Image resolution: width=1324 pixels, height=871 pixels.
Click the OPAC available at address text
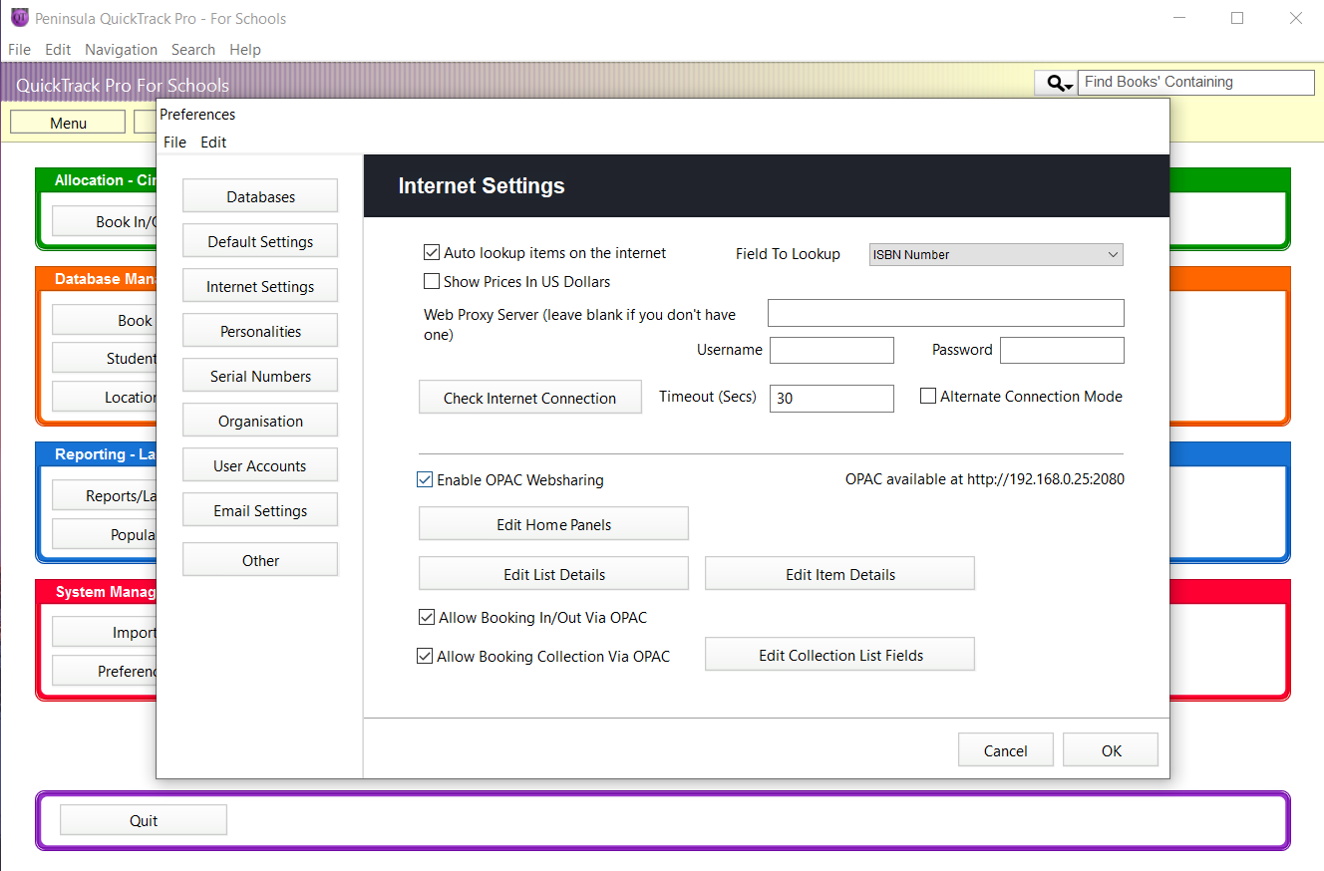tap(985, 479)
